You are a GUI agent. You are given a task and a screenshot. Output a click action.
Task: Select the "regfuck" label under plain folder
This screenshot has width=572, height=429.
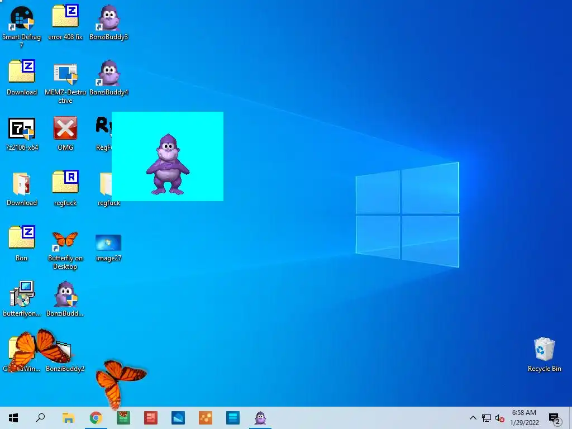(109, 203)
